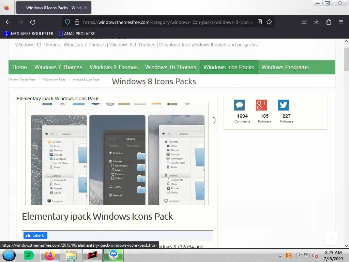This screenshot has height=262, width=349.
Task: Open the green box app in taskbar
Action: coord(113,255)
